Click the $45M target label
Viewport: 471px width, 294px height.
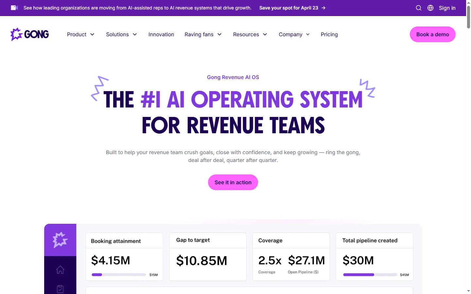(404, 275)
